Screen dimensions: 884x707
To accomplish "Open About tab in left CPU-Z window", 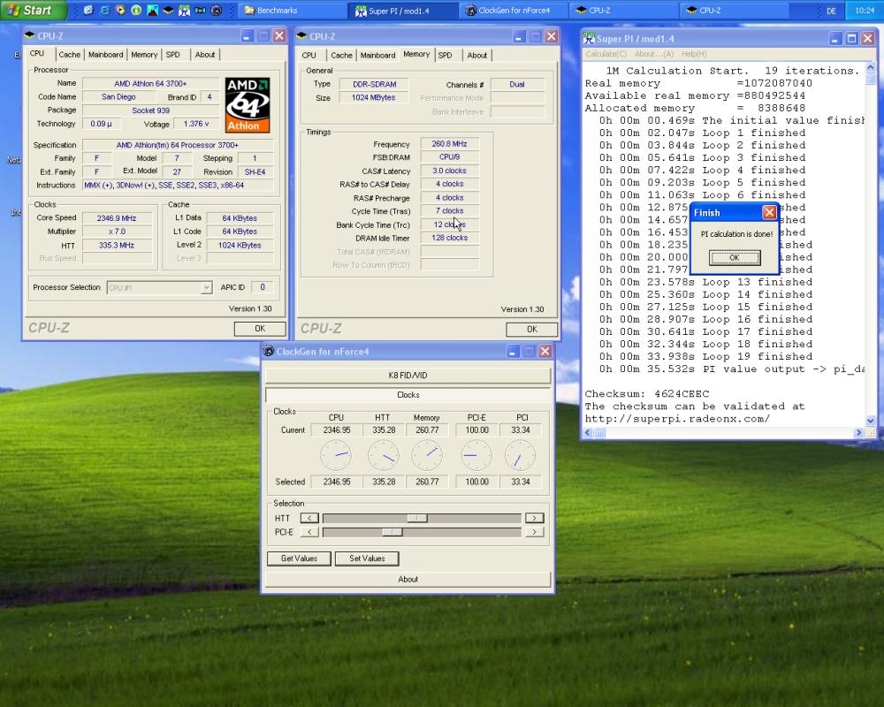I will (x=205, y=55).
